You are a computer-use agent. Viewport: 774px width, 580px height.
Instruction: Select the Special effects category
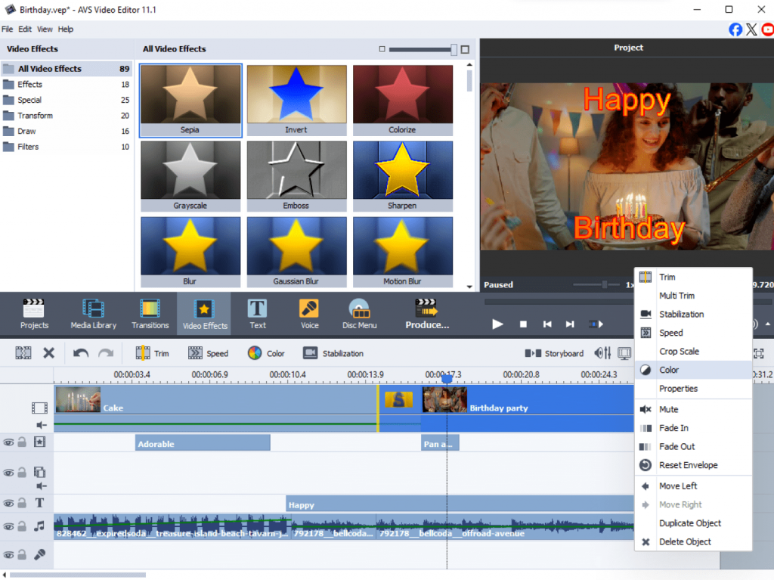(29, 100)
